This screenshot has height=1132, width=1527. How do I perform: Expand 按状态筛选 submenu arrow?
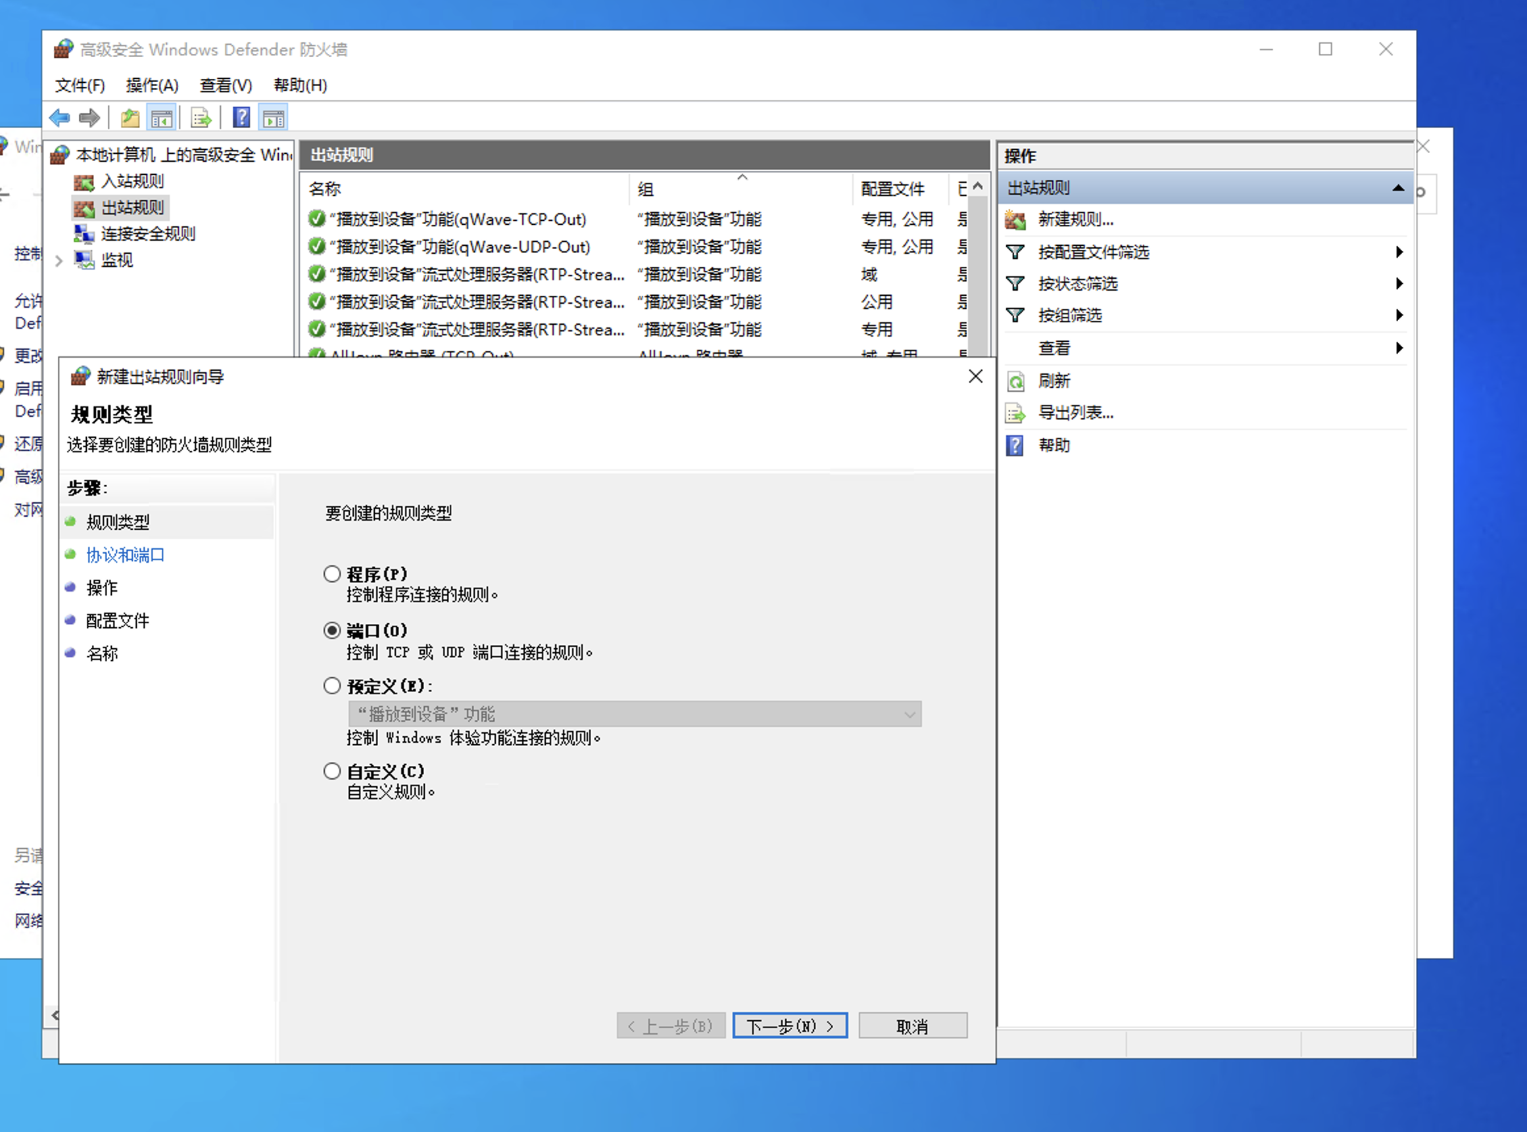pyautogui.click(x=1399, y=284)
